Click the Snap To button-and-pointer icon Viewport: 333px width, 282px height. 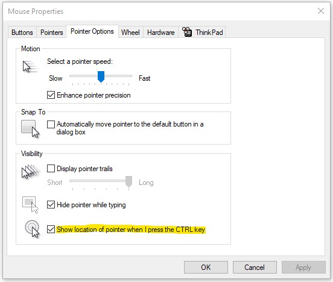[x=30, y=129]
